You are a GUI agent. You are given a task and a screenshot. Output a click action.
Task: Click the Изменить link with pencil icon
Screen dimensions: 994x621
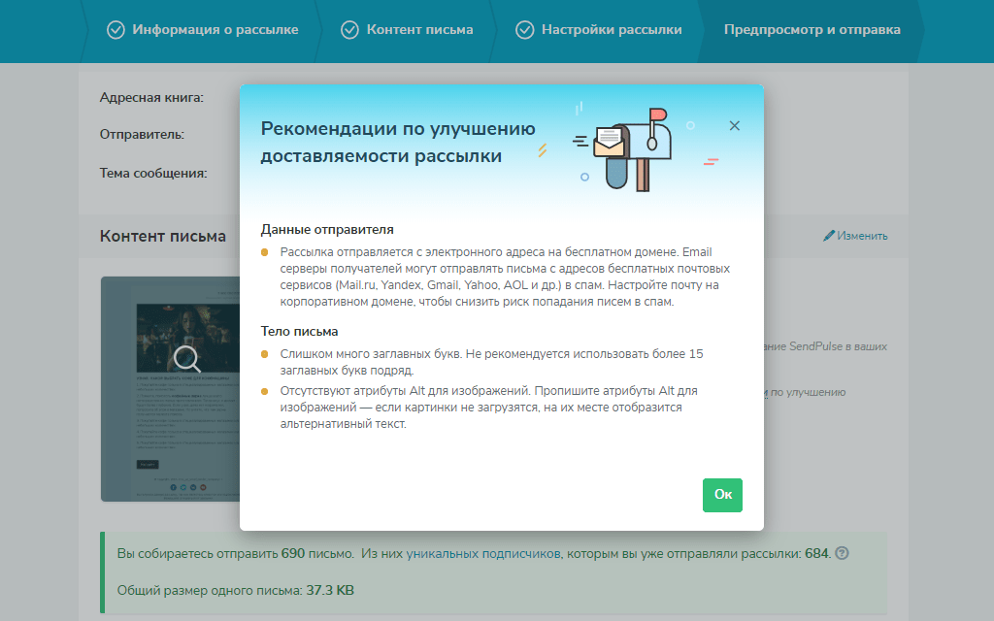(x=855, y=236)
